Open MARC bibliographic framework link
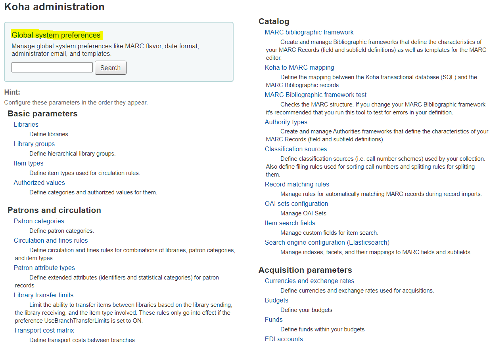This screenshot has height=346, width=489. [x=309, y=32]
